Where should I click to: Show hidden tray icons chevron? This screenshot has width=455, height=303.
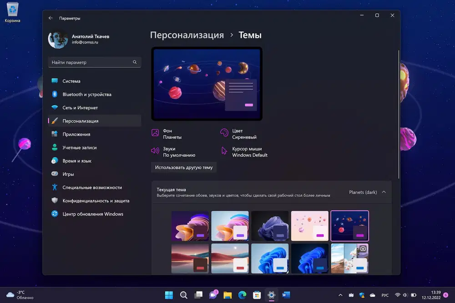pyautogui.click(x=340, y=295)
